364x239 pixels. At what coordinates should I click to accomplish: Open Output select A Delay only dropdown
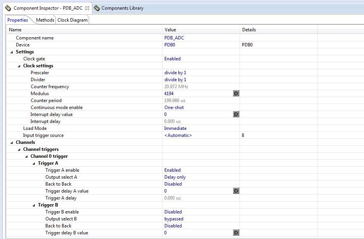point(175,177)
